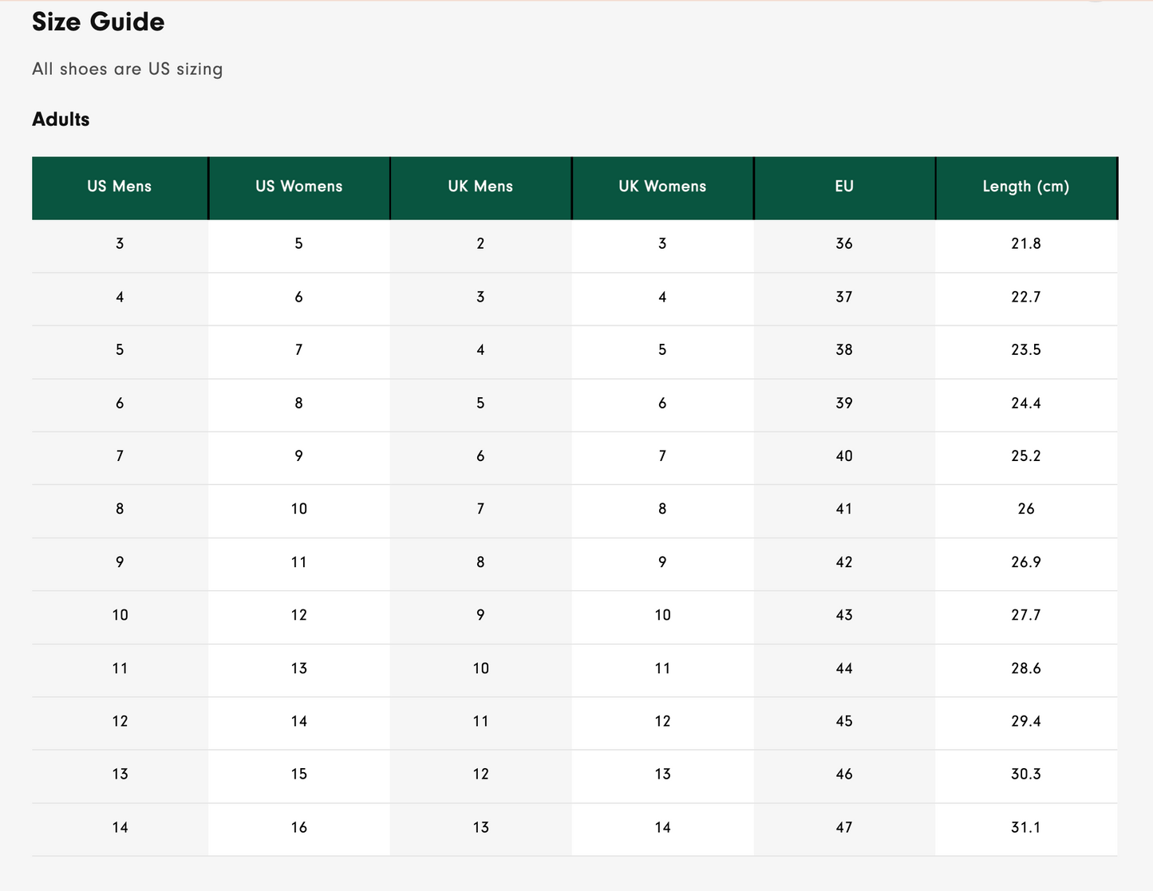Select the EU size 47 cell

pyautogui.click(x=844, y=828)
